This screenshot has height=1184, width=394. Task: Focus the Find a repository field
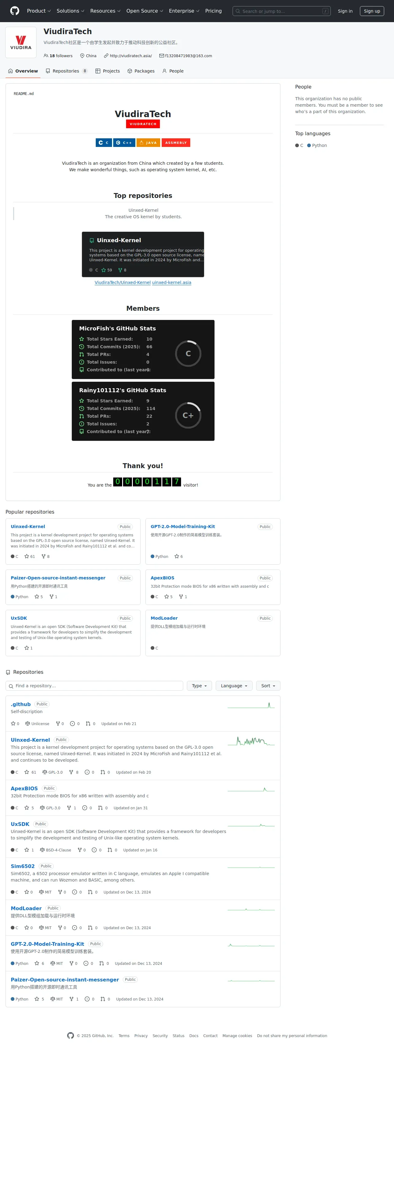pos(95,686)
